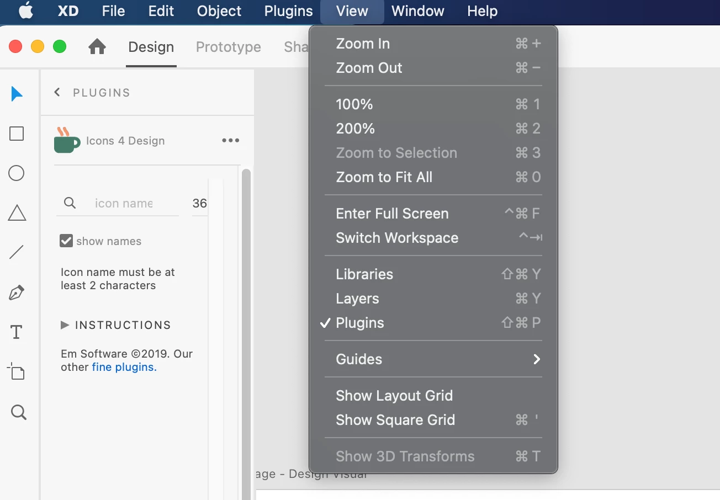
Task: Click the Icons 4 Design coffee cup icon
Action: click(66, 140)
